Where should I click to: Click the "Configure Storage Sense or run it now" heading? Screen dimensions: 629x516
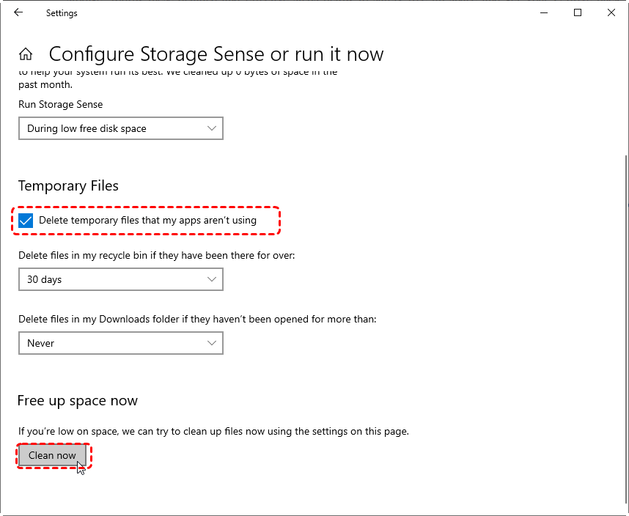pyautogui.click(x=216, y=54)
